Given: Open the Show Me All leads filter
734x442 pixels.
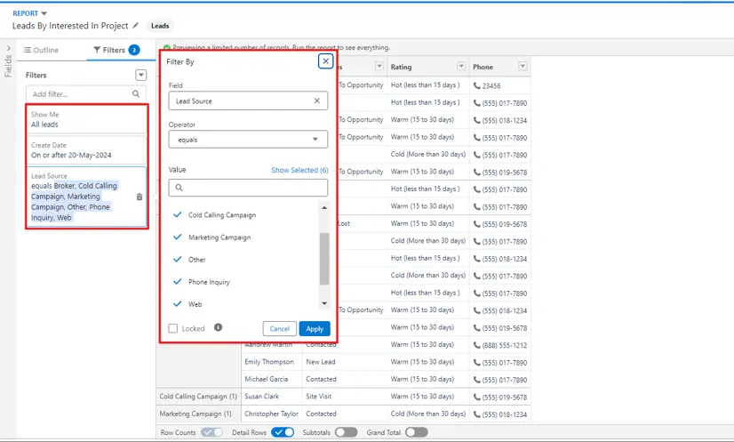Looking at the screenshot, I should 86,119.
